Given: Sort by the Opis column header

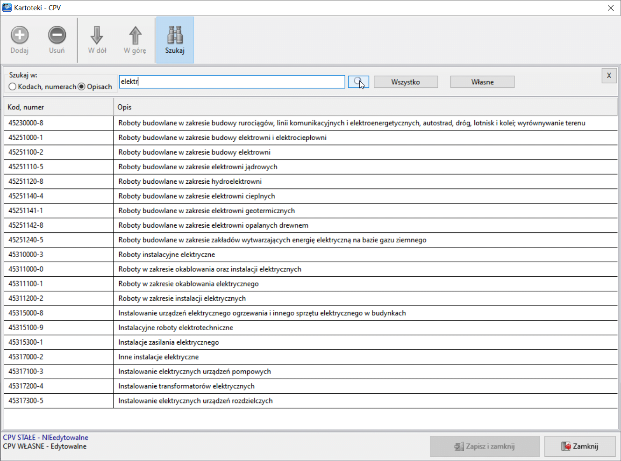Looking at the screenshot, I should (x=365, y=107).
